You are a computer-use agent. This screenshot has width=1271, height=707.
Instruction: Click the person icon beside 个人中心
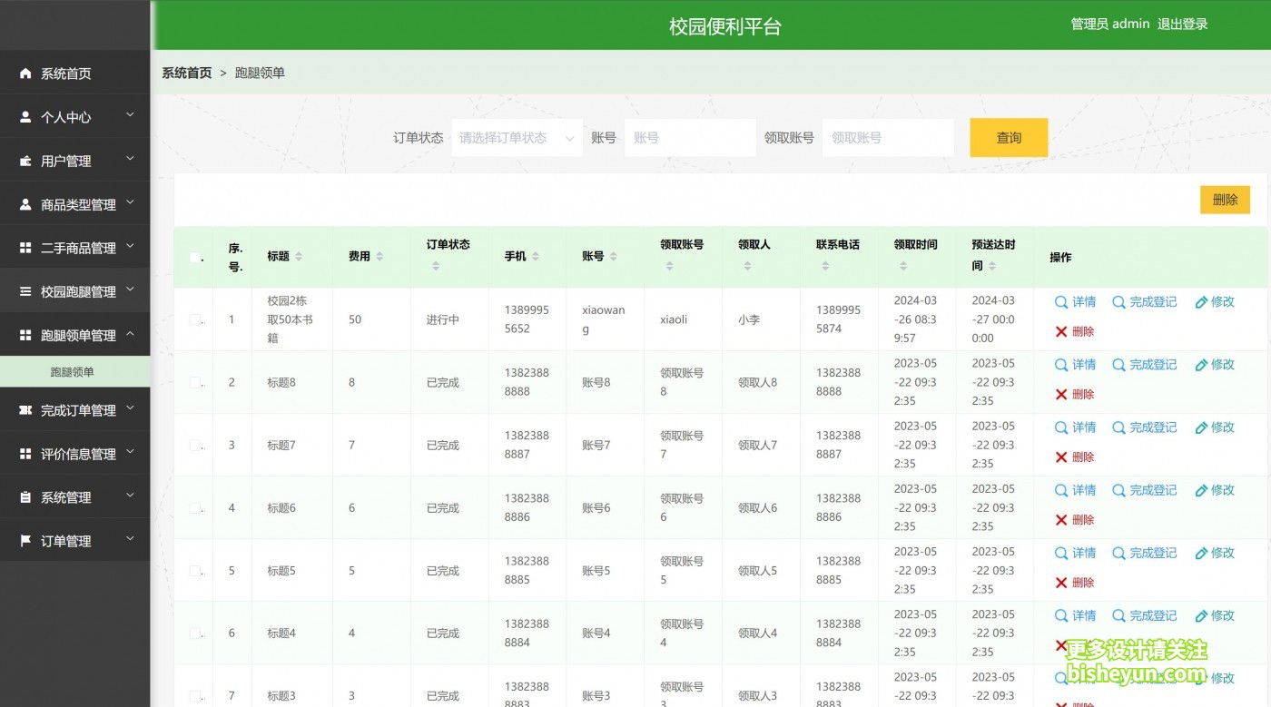click(x=25, y=117)
